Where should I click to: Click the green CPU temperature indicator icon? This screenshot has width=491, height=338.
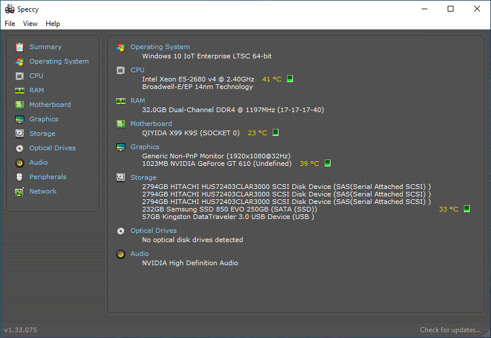(x=290, y=79)
